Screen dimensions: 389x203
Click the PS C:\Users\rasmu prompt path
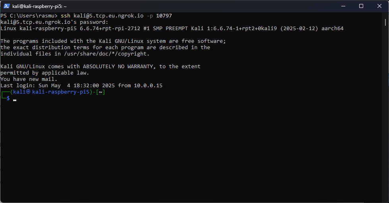click(29, 16)
